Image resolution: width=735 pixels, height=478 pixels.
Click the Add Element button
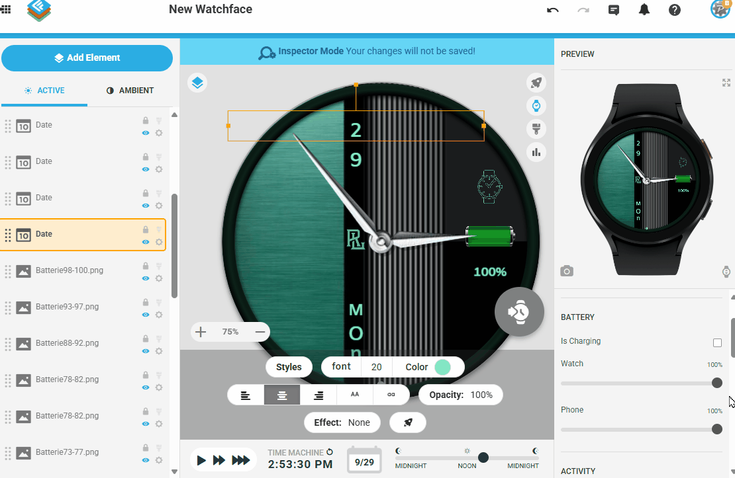87,58
